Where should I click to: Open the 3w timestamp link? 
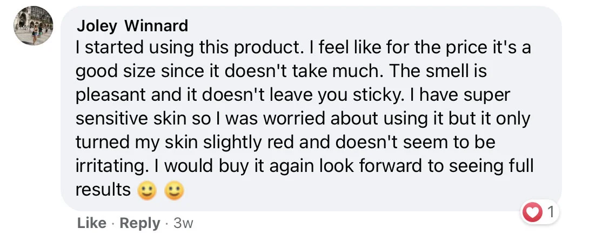tap(183, 223)
